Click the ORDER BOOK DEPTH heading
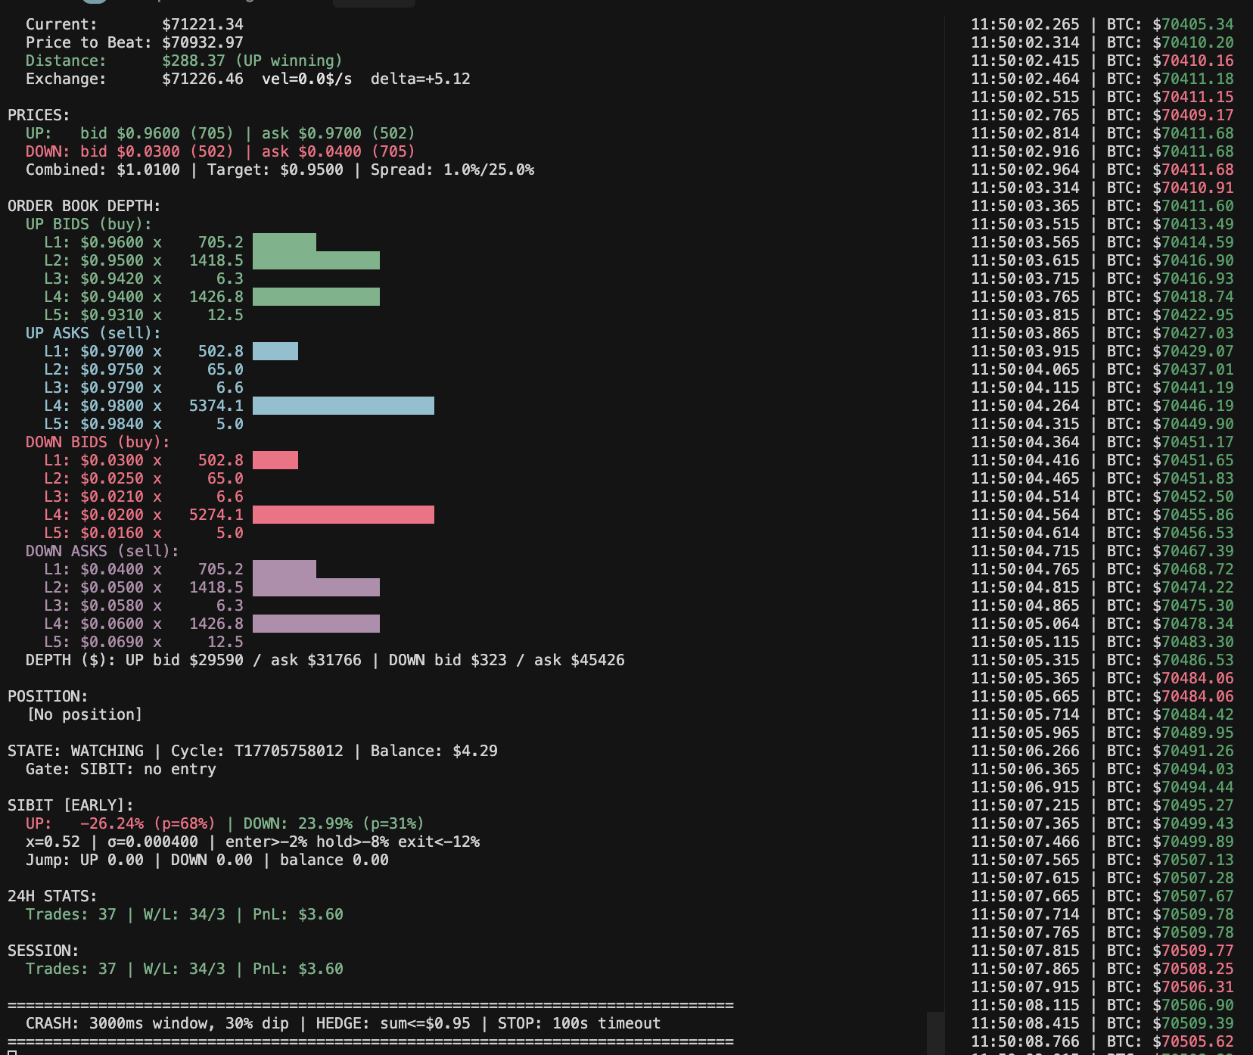Screen dimensions: 1253x1055 [83, 206]
